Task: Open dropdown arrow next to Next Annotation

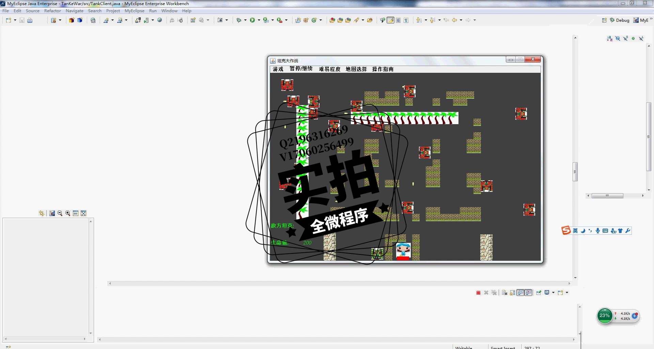Action: 426,20
